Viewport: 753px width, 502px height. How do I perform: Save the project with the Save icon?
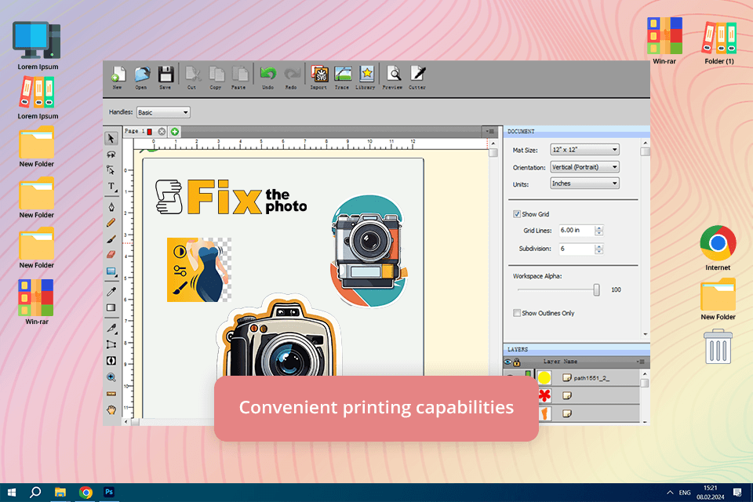tap(166, 77)
